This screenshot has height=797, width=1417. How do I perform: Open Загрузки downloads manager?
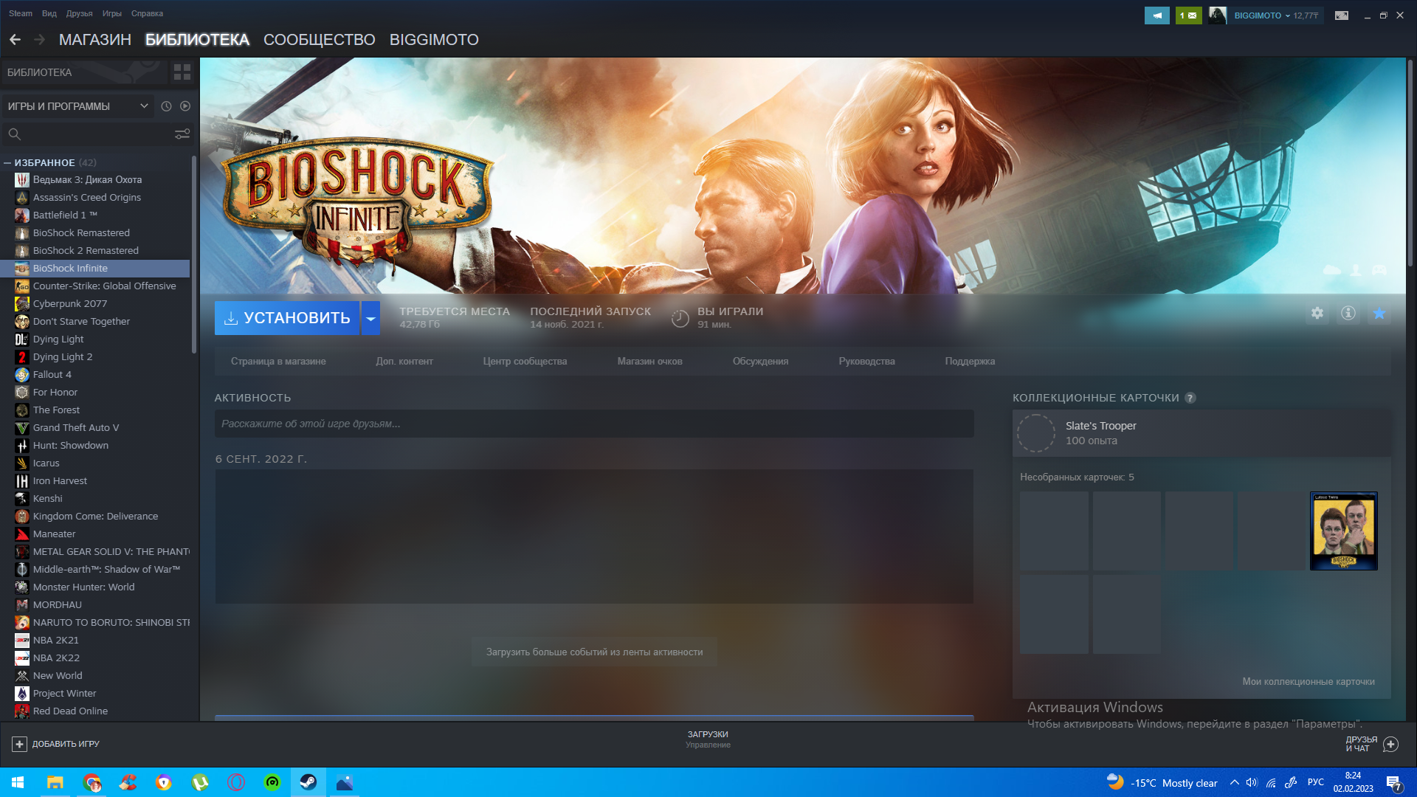708,739
